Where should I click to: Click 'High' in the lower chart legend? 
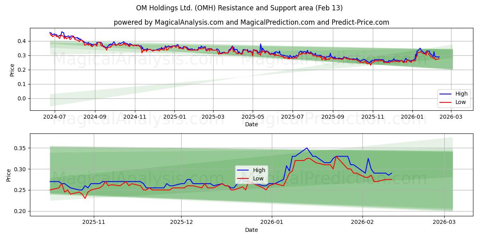pyautogui.click(x=259, y=170)
